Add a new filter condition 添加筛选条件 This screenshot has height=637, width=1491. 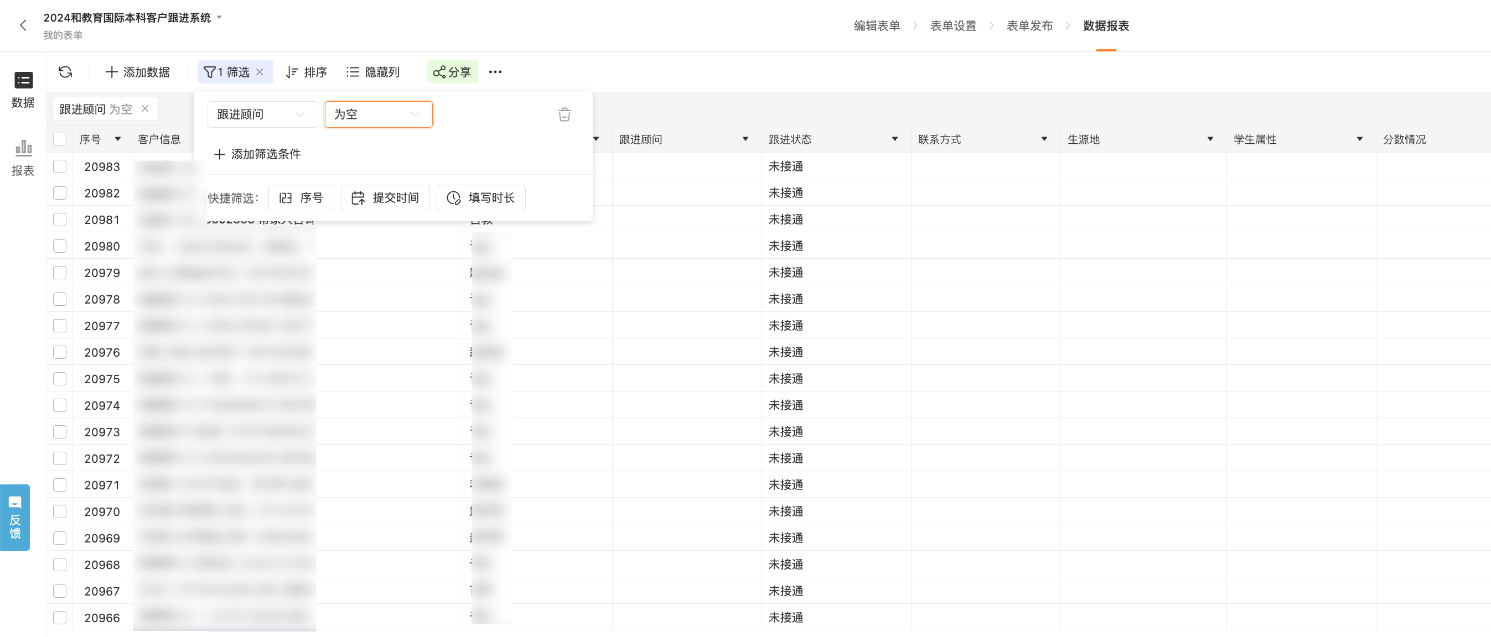[257, 154]
